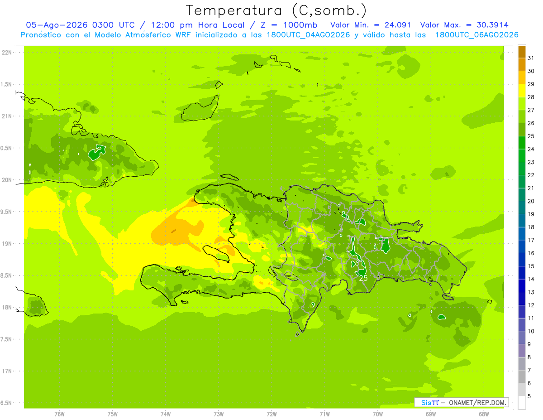Image resolution: width=543 pixels, height=420 pixels.
Task: Click the color bar value '27'
Action: (x=531, y=110)
